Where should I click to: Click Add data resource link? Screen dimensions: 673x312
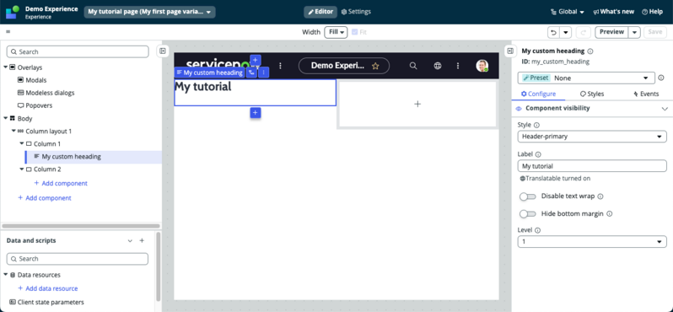(48, 288)
